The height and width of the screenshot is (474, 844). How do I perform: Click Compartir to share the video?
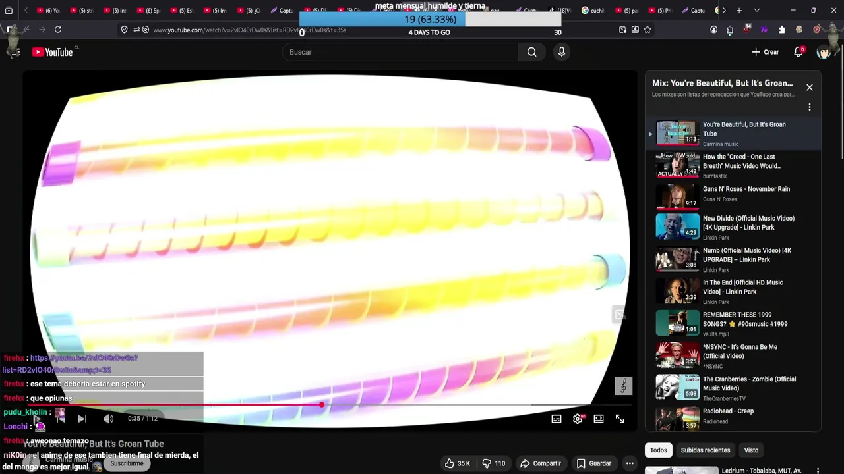(x=540, y=463)
